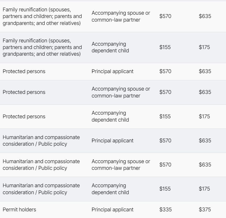This screenshot has width=226, height=218.
Task: Click Accompanying dependent child in Humanitarian row
Action: (110, 189)
